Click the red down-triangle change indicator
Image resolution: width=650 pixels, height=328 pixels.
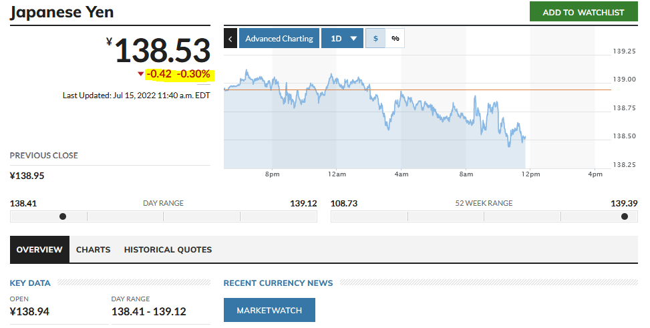[x=140, y=74]
